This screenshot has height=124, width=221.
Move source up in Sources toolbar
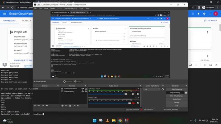(x=75, y=106)
